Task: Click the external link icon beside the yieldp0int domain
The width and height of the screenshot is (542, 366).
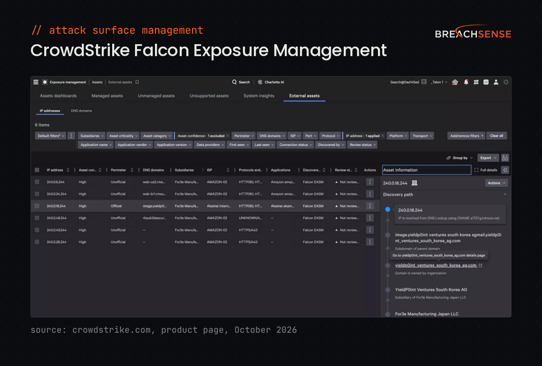Action: tap(481, 265)
